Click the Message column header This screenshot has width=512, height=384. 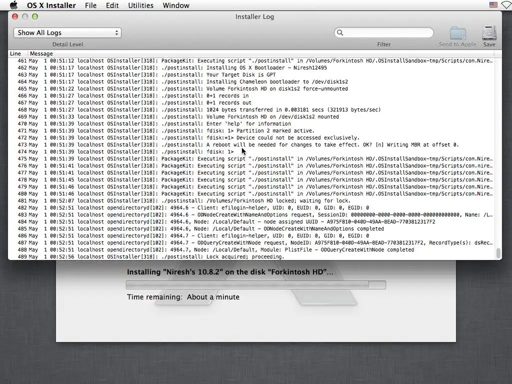coord(41,53)
